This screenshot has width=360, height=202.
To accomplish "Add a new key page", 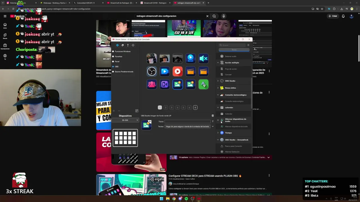I will coord(195,107).
